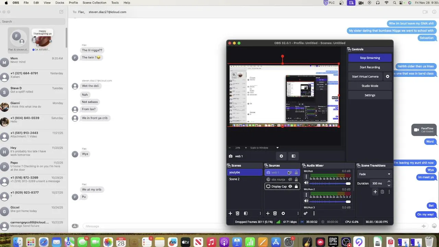Mute the Mic/Aux 2 channel speaker
439x247 pixels.
coord(306,201)
